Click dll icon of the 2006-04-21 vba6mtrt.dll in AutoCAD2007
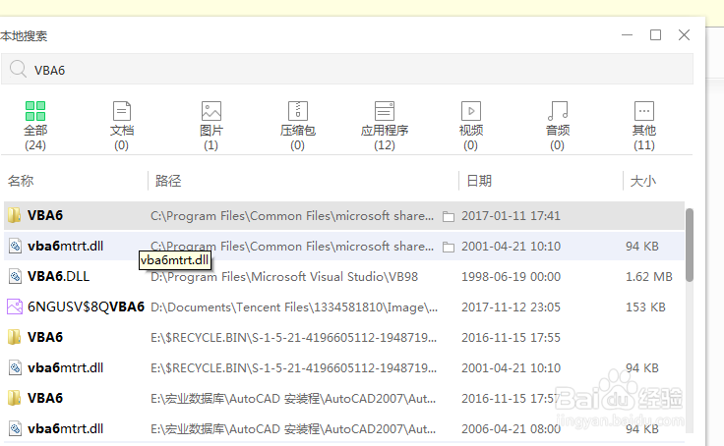The height and width of the screenshot is (446, 724). coord(15,428)
